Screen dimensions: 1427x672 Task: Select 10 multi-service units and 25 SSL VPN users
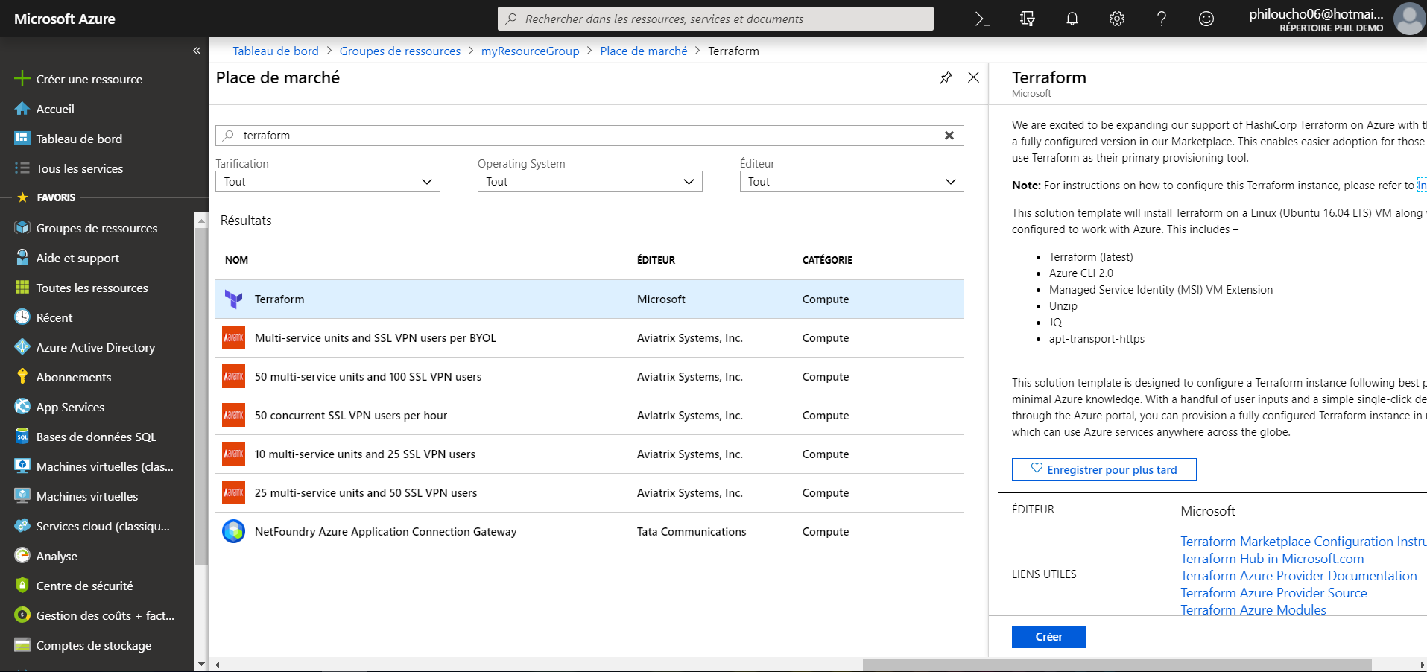(x=589, y=454)
